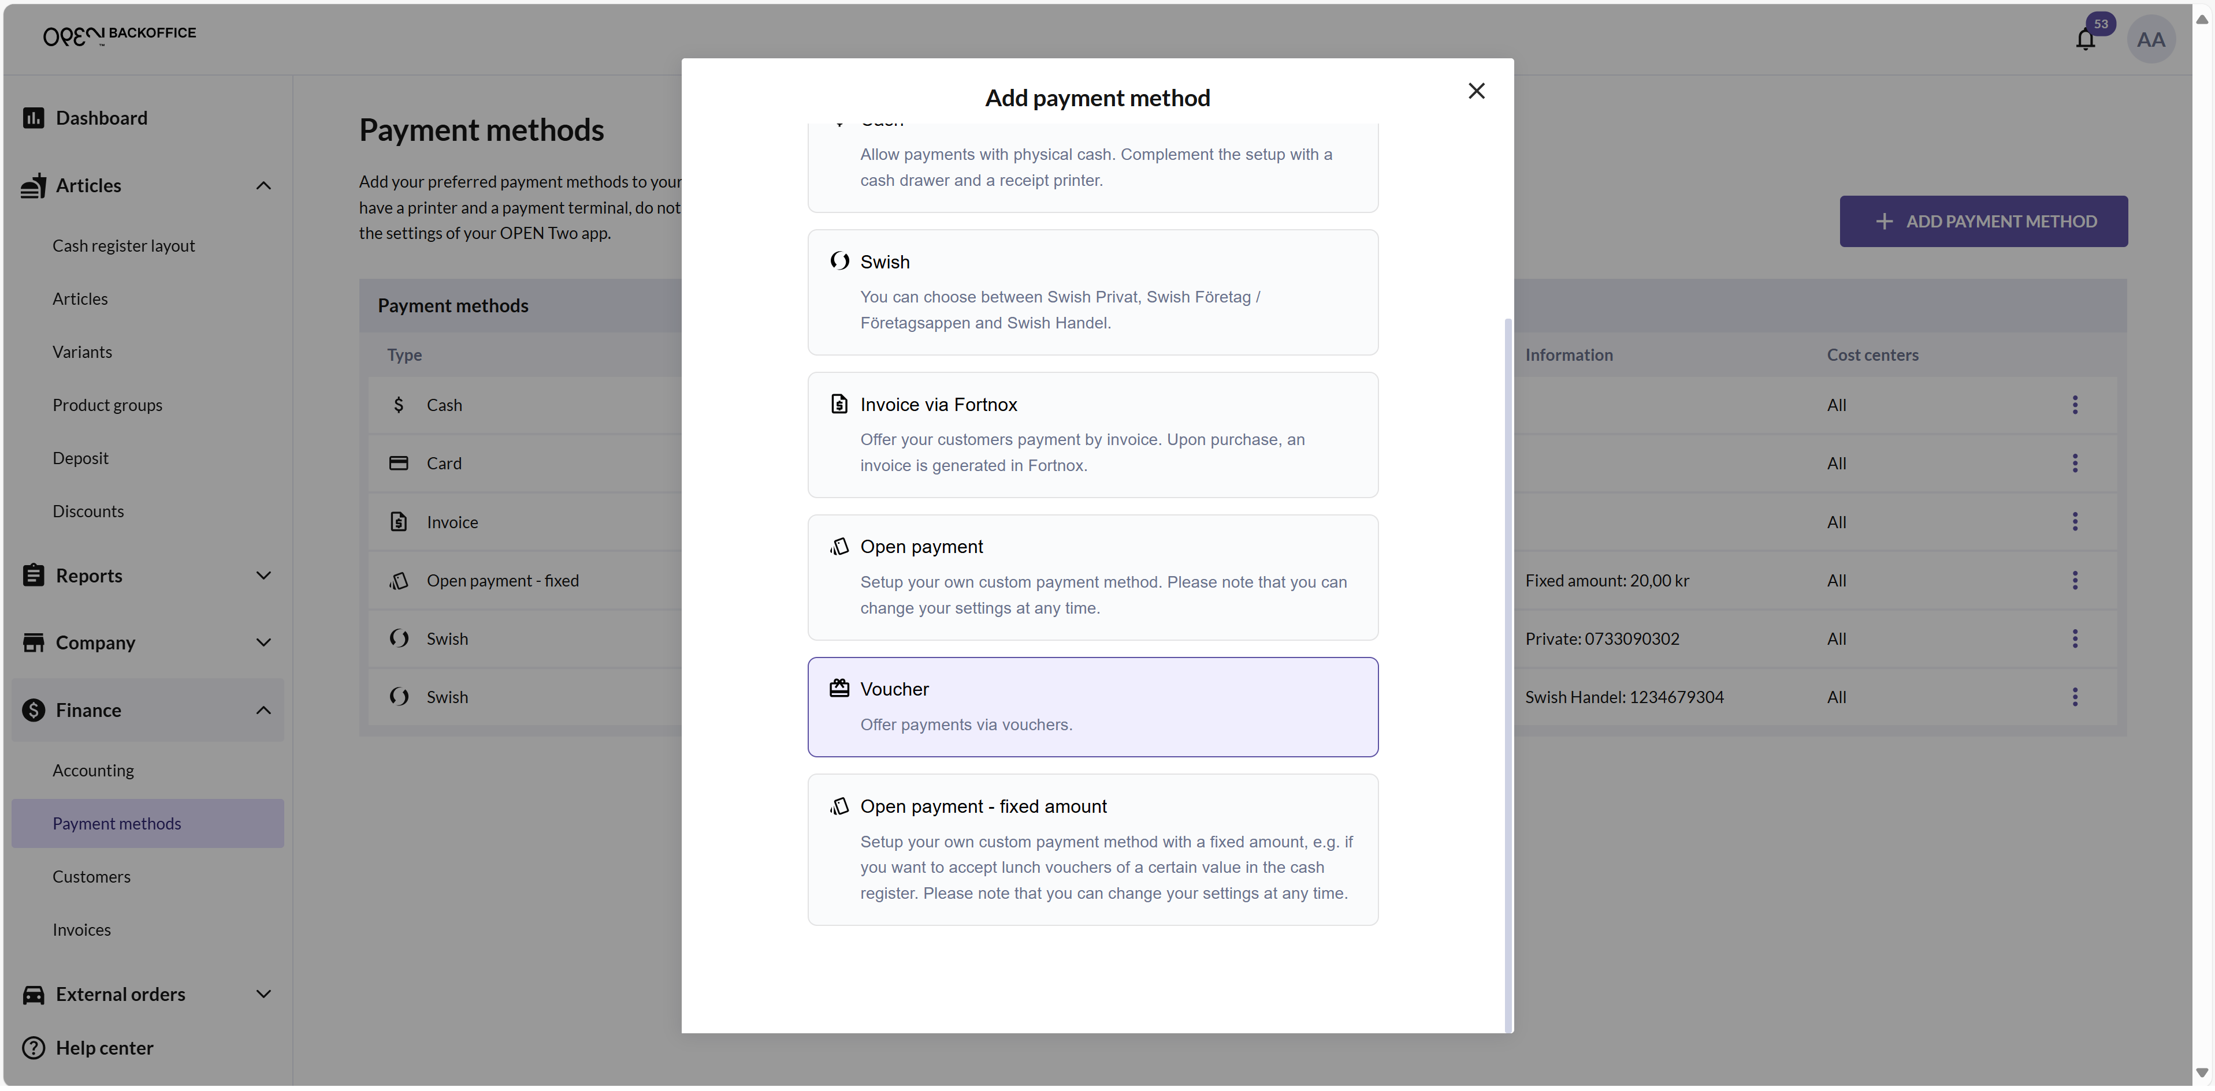Click the Type column header
This screenshot has width=2215, height=1091.
[404, 355]
